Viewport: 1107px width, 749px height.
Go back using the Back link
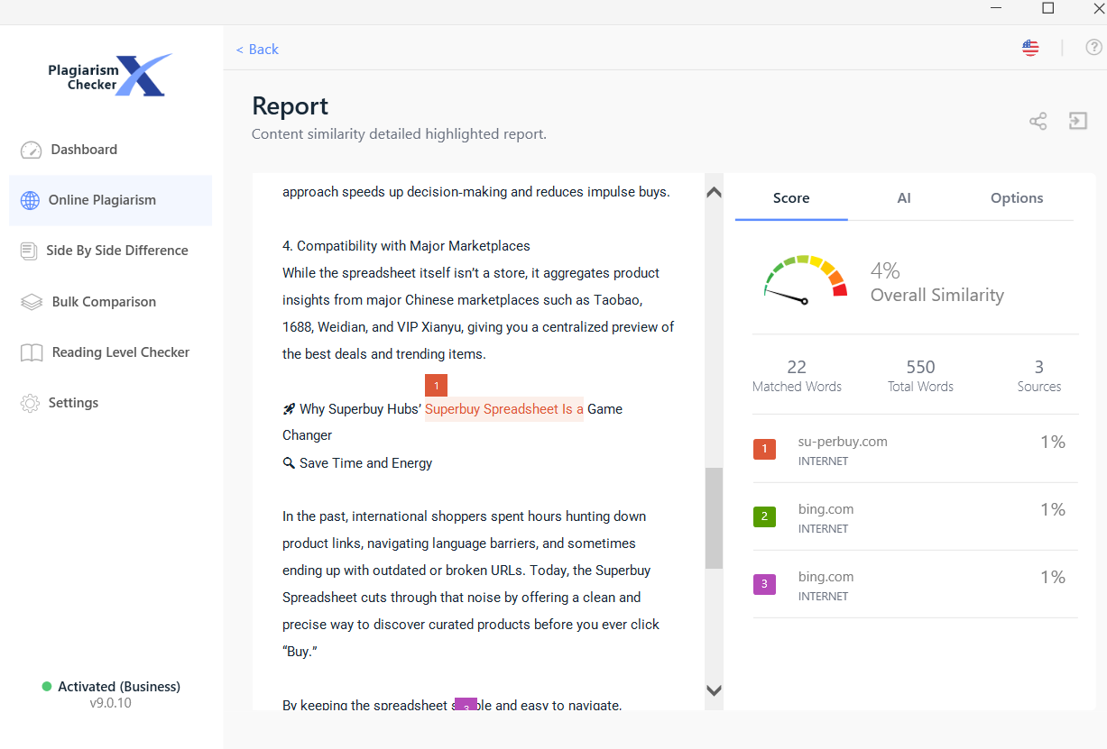click(257, 49)
